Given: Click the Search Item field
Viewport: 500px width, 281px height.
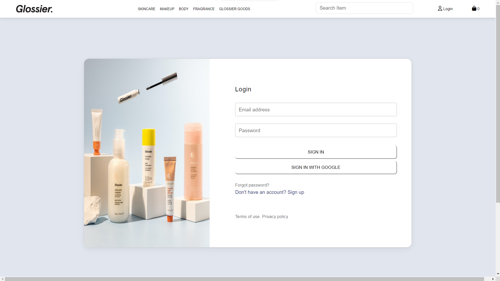Looking at the screenshot, I should click(364, 8).
